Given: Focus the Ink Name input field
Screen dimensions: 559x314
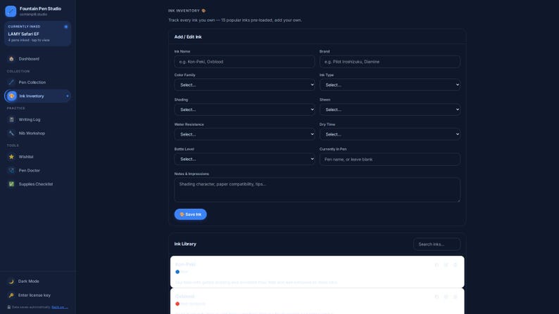Looking at the screenshot, I should pyautogui.click(x=244, y=62).
